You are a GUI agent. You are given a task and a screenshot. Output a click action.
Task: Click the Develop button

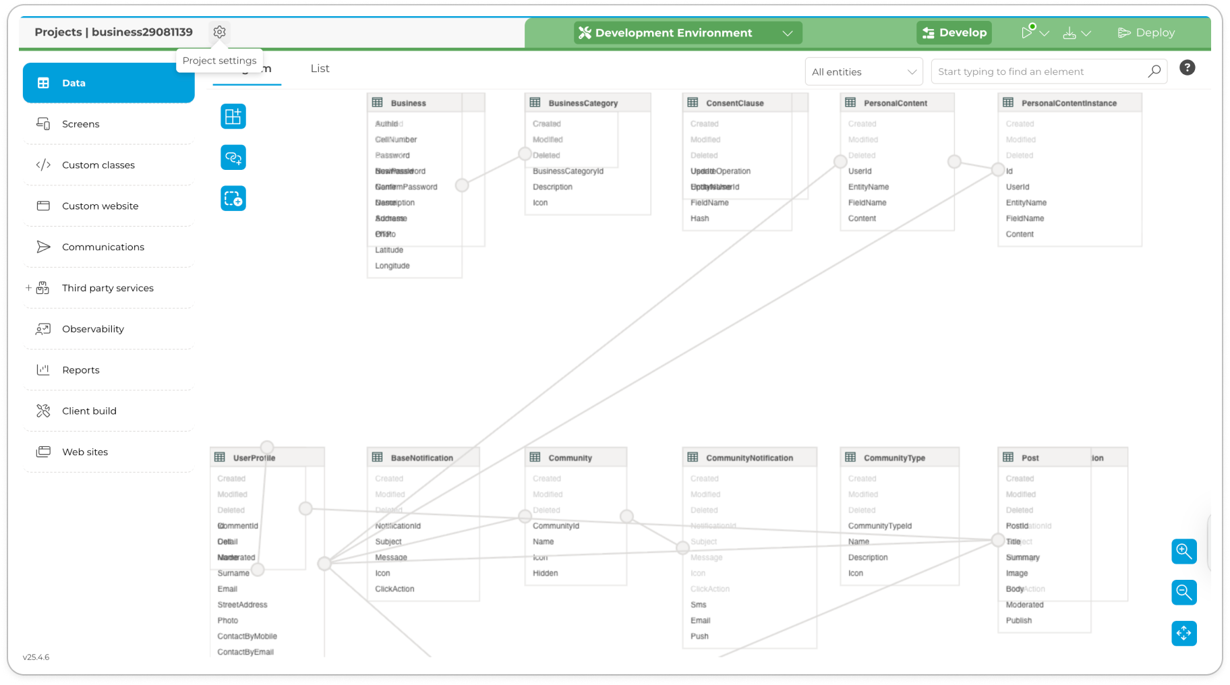click(954, 33)
